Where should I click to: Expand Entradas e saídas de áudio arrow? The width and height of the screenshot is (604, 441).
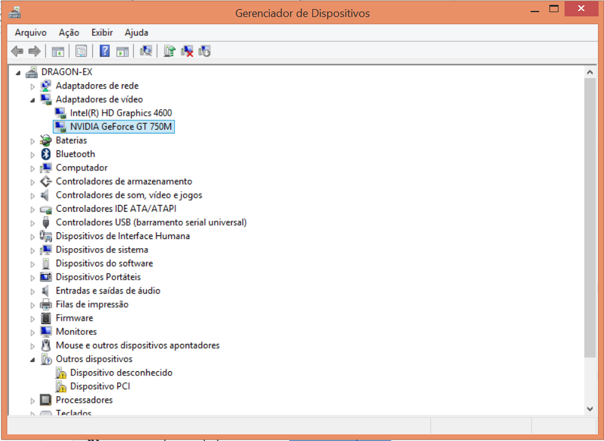click(33, 292)
